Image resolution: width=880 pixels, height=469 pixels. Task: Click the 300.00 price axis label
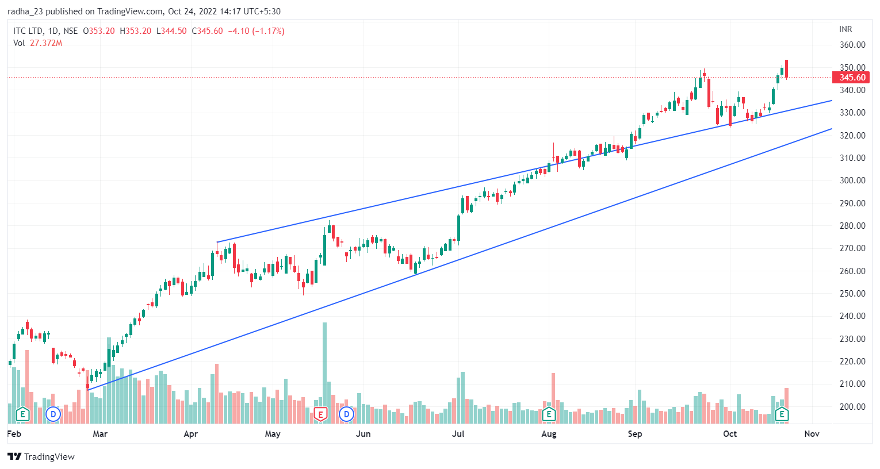(x=852, y=180)
